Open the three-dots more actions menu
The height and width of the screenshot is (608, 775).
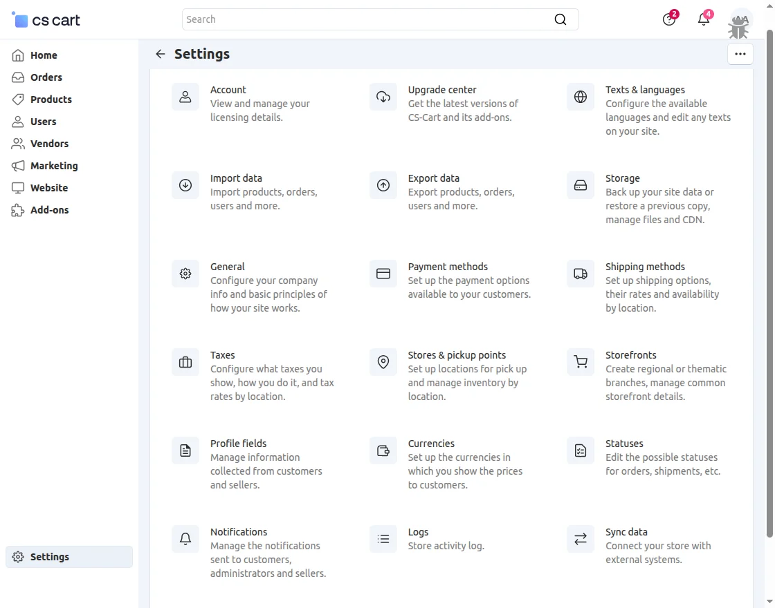[740, 54]
